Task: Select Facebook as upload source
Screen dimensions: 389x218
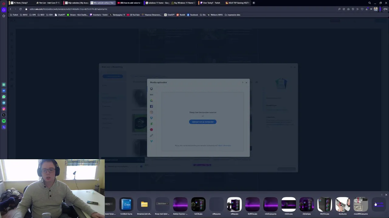Action: click(x=151, y=106)
